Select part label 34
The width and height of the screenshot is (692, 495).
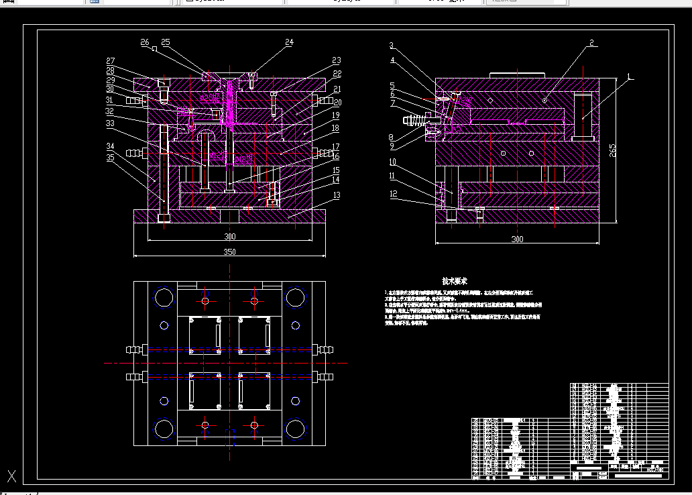pyautogui.click(x=110, y=146)
